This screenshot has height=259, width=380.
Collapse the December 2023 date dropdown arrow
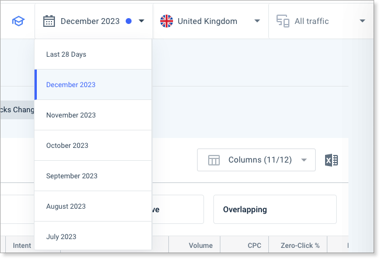(141, 21)
